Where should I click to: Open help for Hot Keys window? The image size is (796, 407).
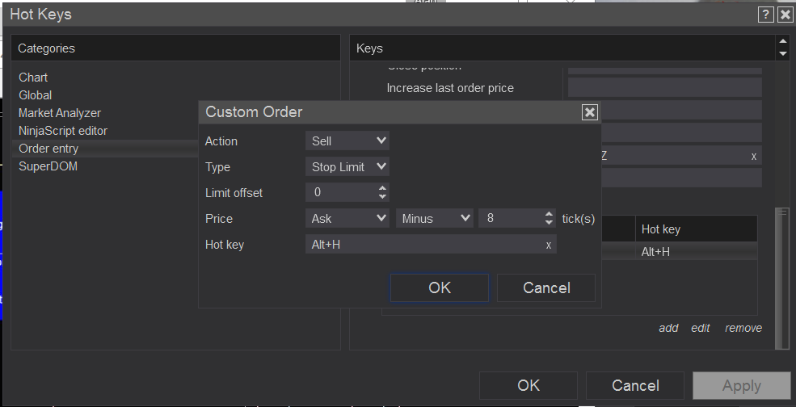pyautogui.click(x=765, y=15)
